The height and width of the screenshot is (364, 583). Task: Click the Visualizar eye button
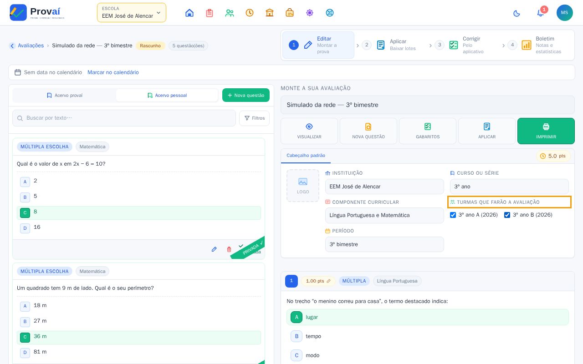(x=309, y=131)
